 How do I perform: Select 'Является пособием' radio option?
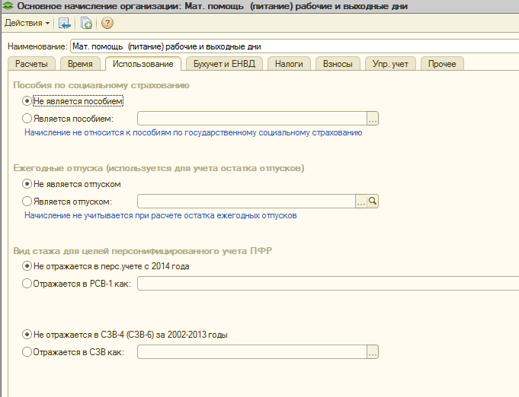pyautogui.click(x=28, y=119)
